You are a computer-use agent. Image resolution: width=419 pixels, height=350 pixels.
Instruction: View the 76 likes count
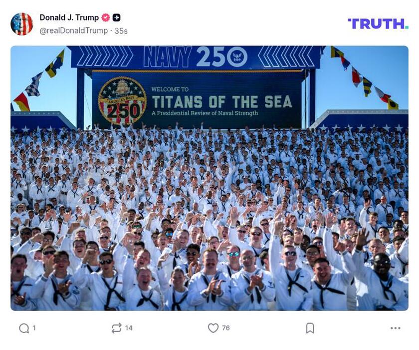point(226,328)
